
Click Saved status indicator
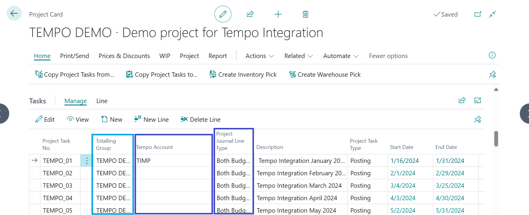tap(446, 14)
